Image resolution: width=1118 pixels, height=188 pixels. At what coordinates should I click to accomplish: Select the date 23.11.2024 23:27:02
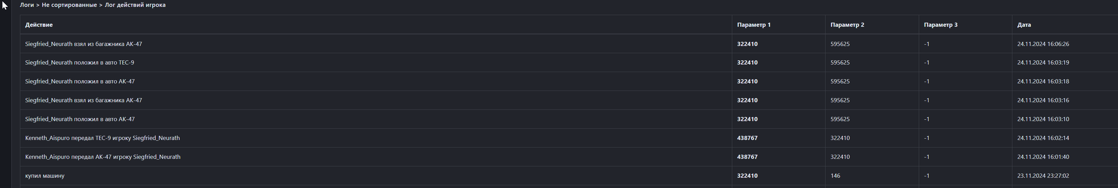coord(1043,175)
